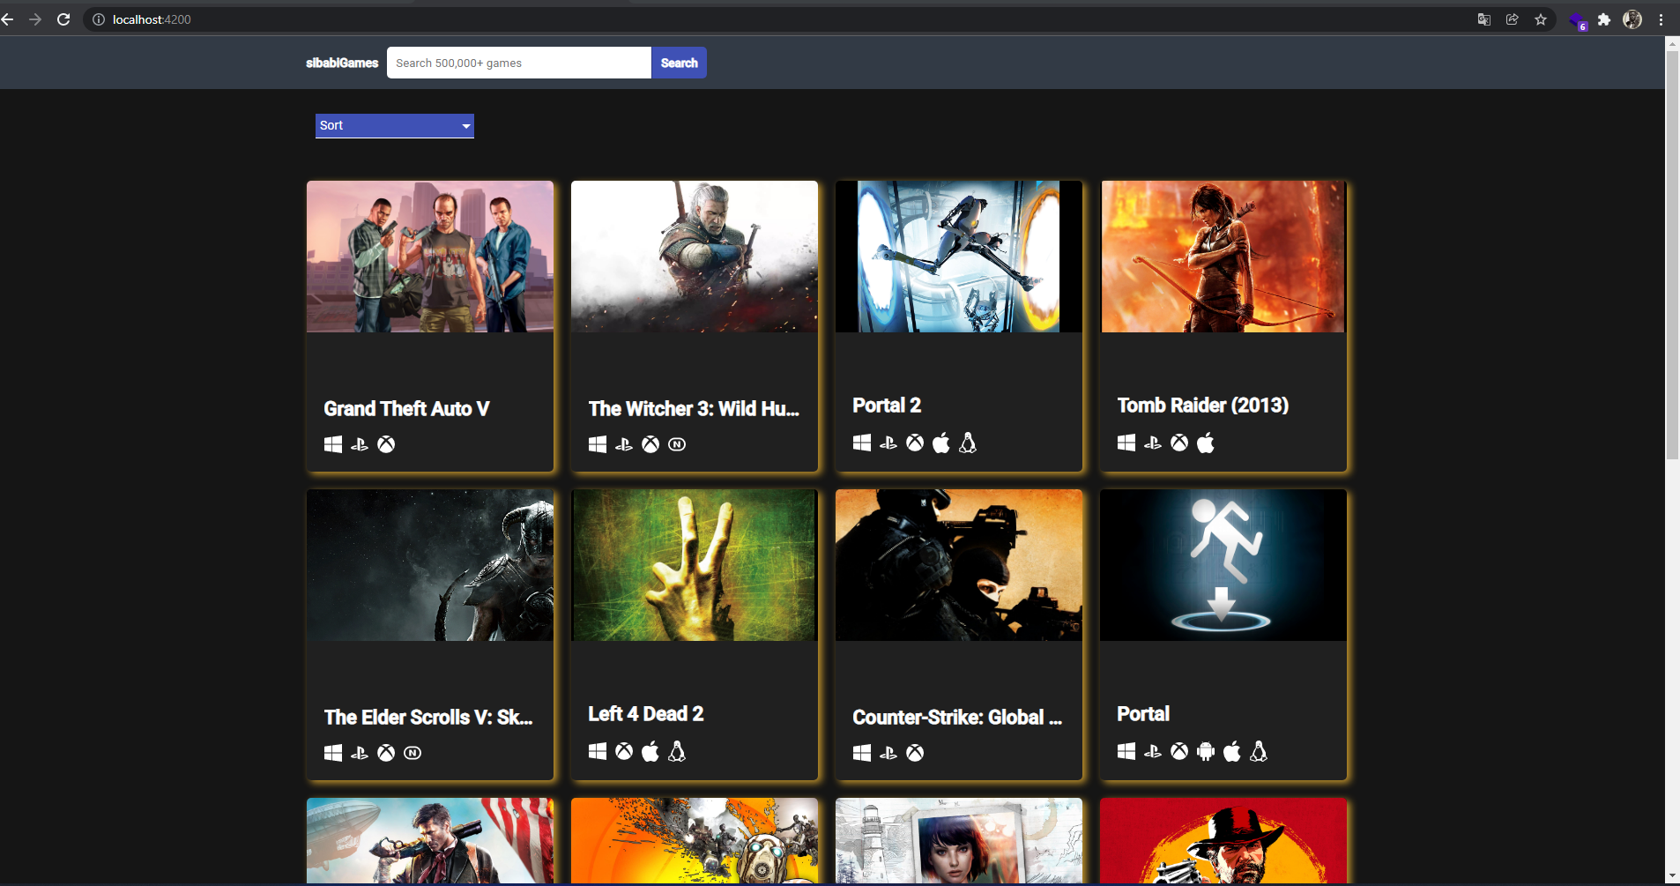Open the Sort dropdown menu

pyautogui.click(x=394, y=125)
